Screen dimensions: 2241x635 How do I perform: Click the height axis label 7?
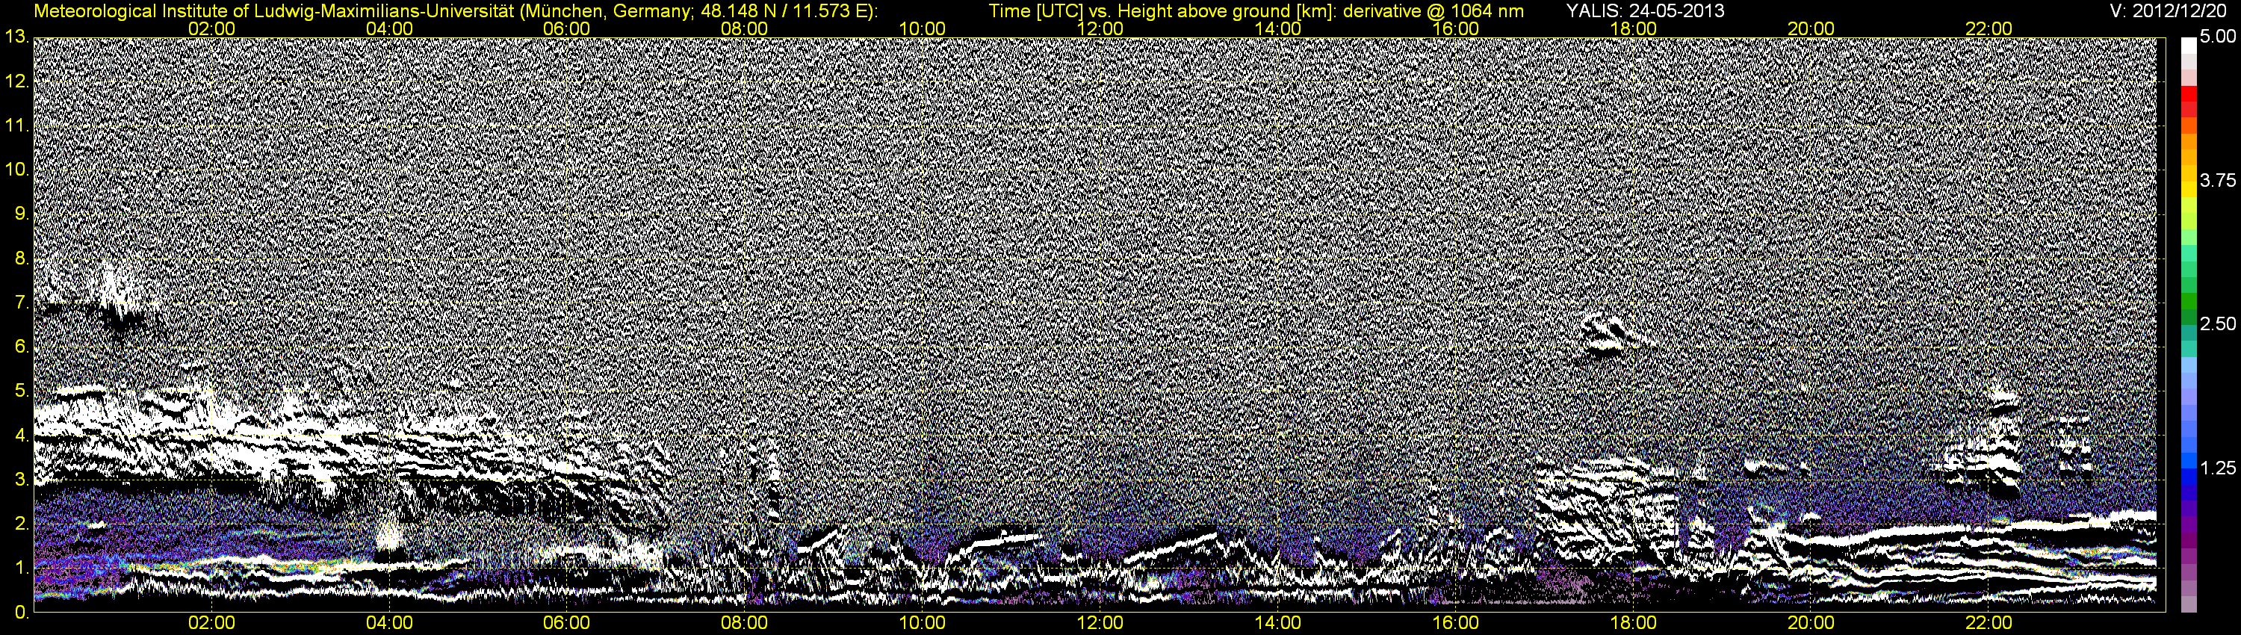click(x=21, y=303)
